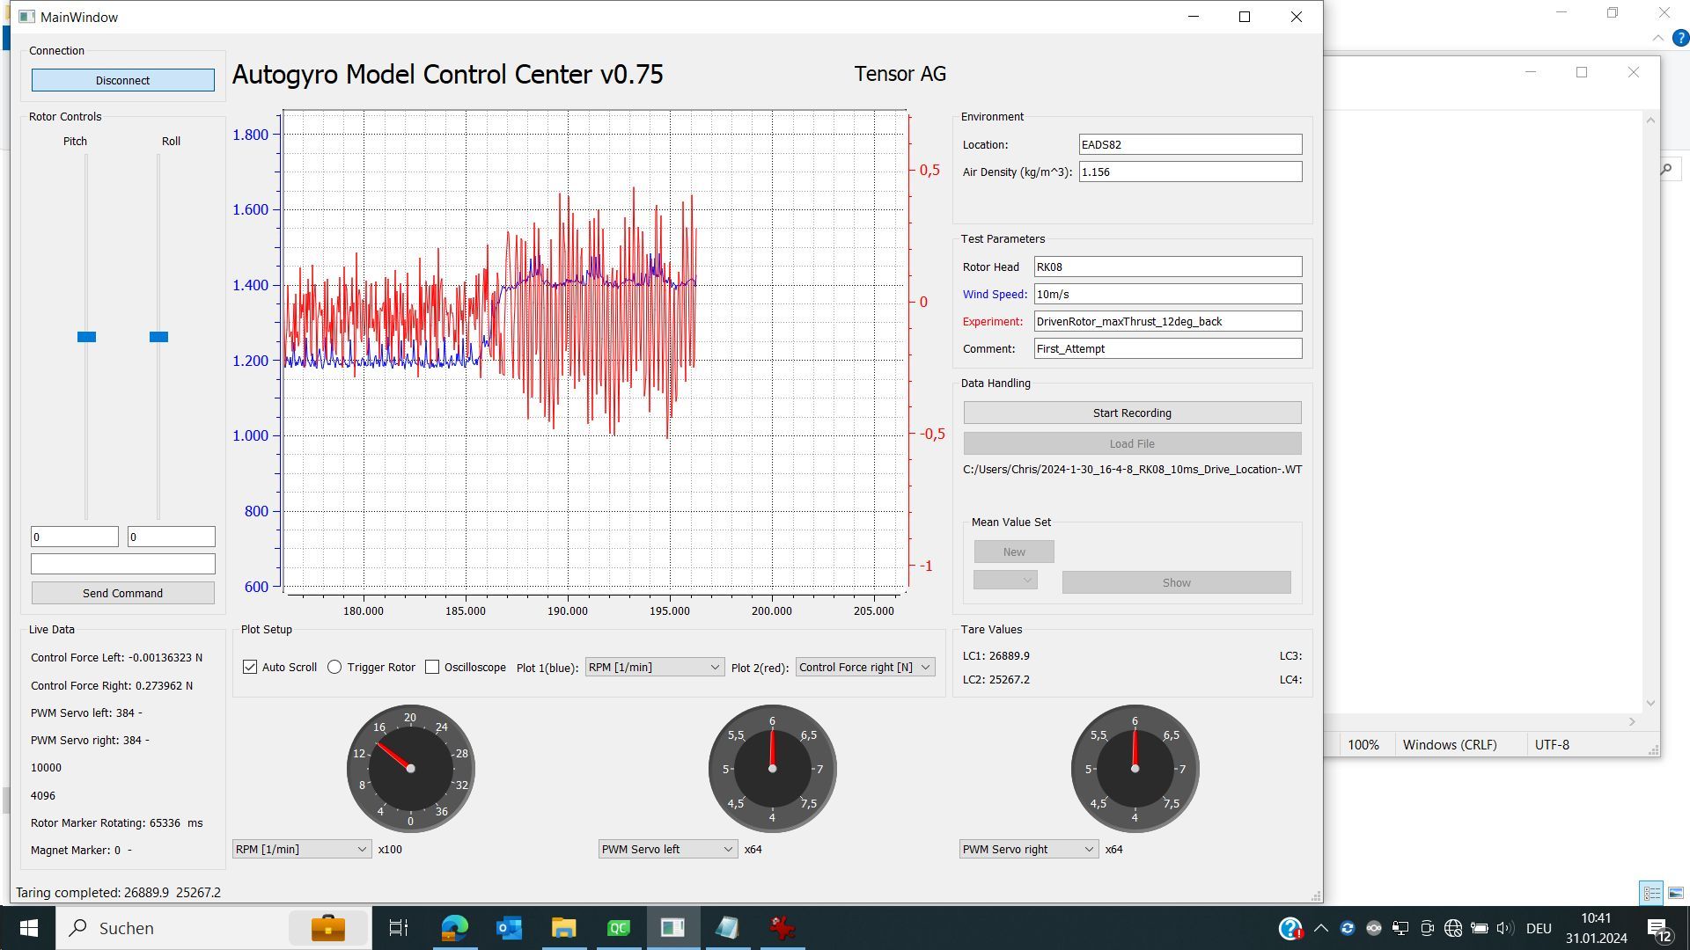Image resolution: width=1690 pixels, height=950 pixels.
Task: Select the active MainWindow taskbar icon
Action: 672,928
